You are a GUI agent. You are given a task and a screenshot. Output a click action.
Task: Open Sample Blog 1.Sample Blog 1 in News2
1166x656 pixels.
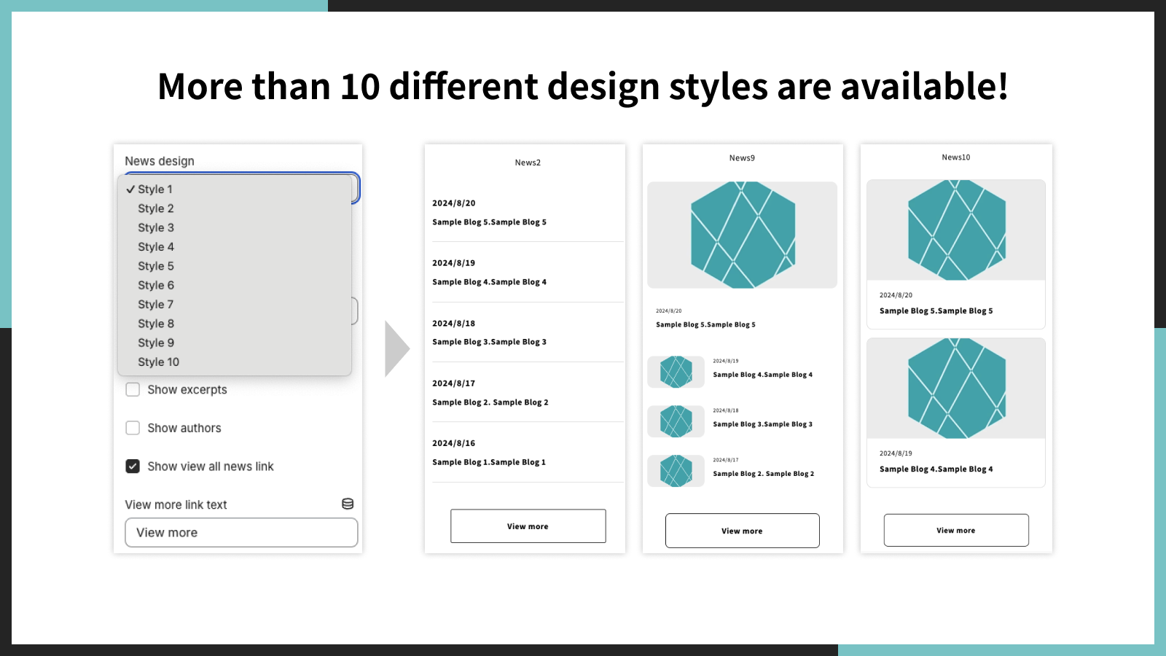[490, 461]
